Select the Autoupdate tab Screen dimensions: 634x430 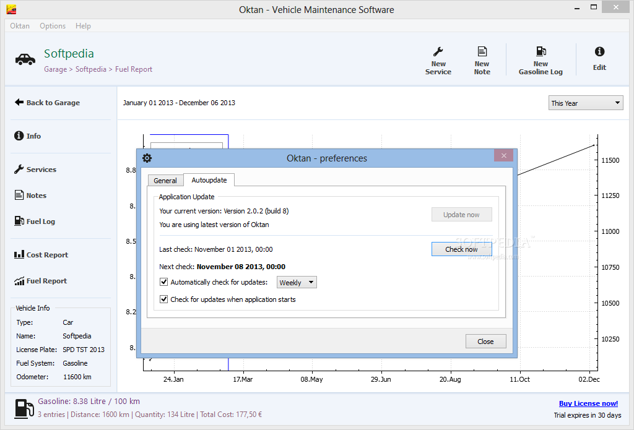[x=209, y=180]
